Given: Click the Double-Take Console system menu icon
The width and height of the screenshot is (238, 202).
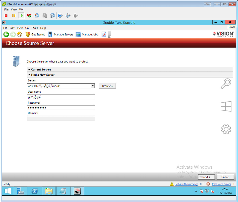Looking at the screenshot, I should [x=4, y=23].
